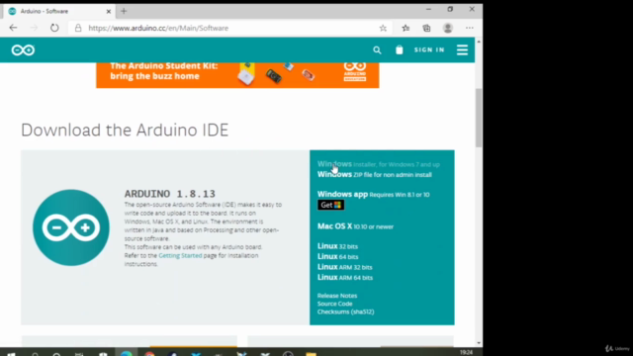Click the ARDUINO 1.8.13 version heading

point(170,194)
